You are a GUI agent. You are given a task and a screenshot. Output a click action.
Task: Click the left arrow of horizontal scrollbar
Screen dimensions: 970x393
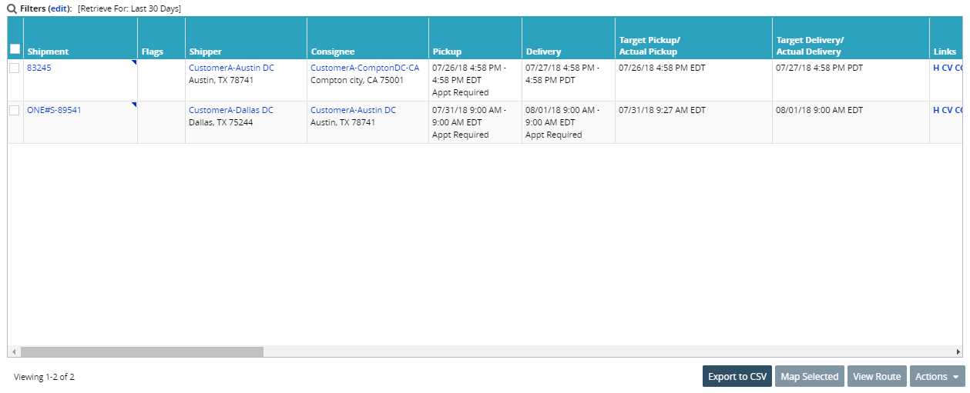13,351
